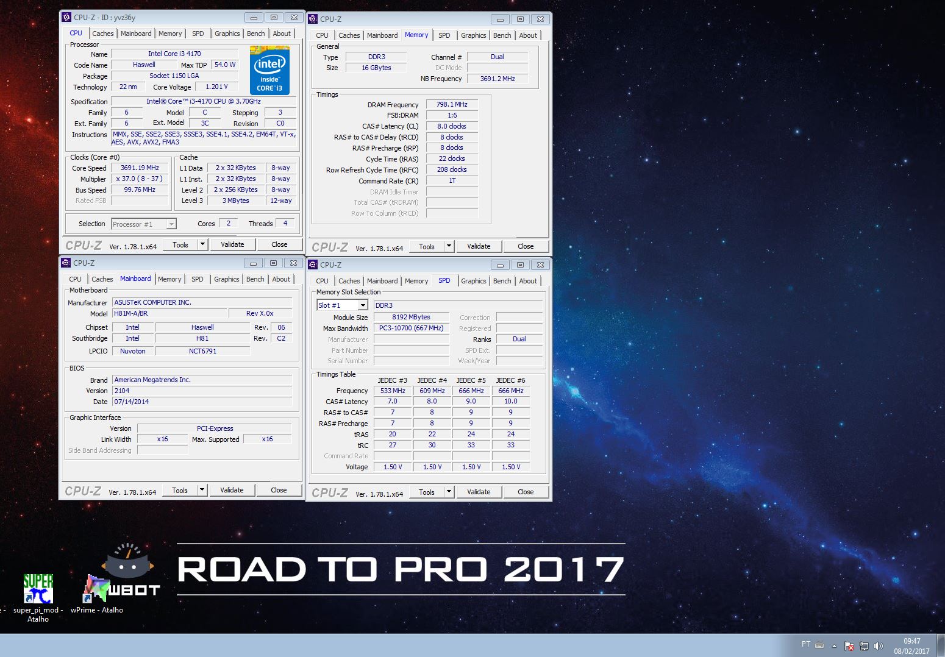Open super_pi_mod desktop shortcut
Image resolution: width=945 pixels, height=657 pixels.
(38, 597)
